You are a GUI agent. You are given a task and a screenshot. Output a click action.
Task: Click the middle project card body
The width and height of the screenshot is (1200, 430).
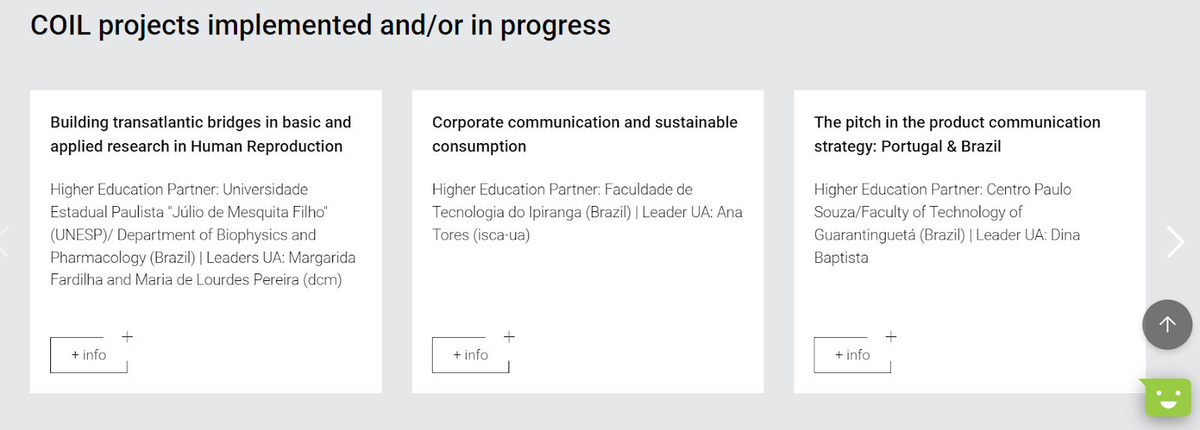coord(587,242)
